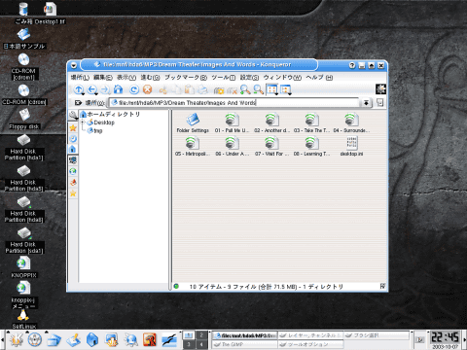Open the Home directory via the house icon

118,89
